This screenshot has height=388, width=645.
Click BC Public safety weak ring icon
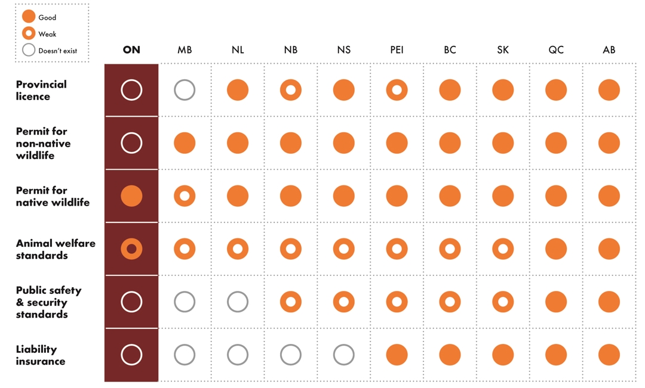point(450,302)
